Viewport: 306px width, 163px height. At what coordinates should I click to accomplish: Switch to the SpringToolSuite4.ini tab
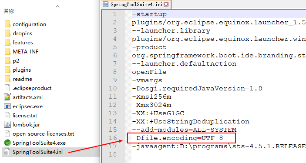coord(136,4)
